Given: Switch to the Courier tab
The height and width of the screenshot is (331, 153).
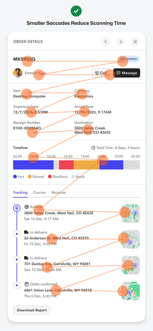Looking at the screenshot, I should coord(39,192).
